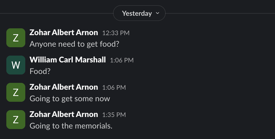The width and height of the screenshot is (275, 139).
Task: Select the 'Going to the memorials.' message
Action: (x=71, y=126)
